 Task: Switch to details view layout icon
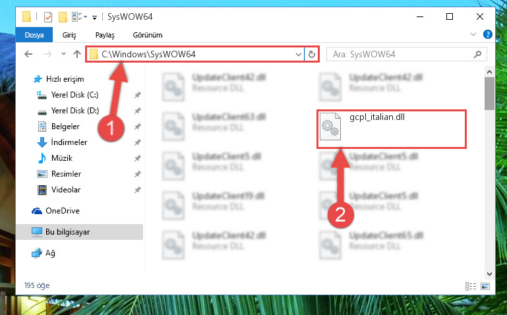click(471, 286)
